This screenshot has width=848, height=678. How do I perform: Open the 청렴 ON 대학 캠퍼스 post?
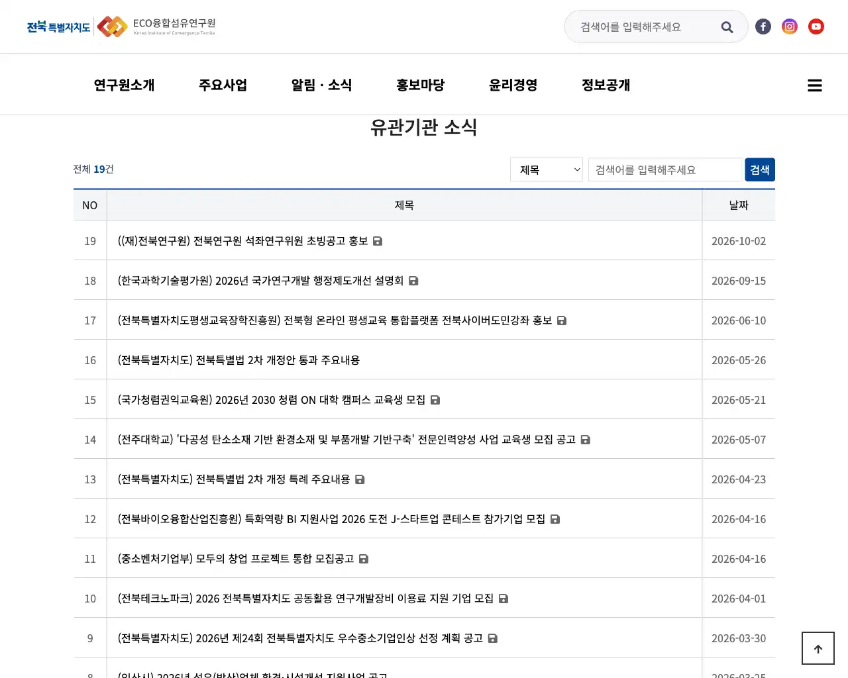click(x=272, y=400)
